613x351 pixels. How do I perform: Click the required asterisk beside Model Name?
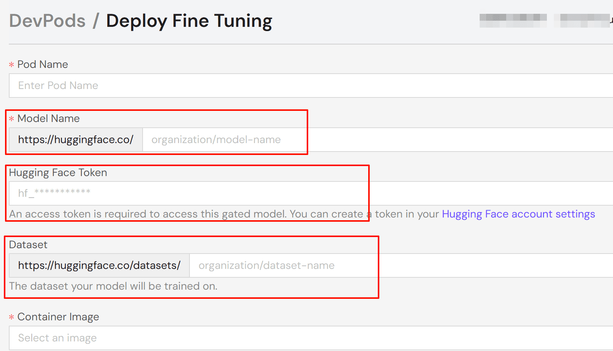12,119
